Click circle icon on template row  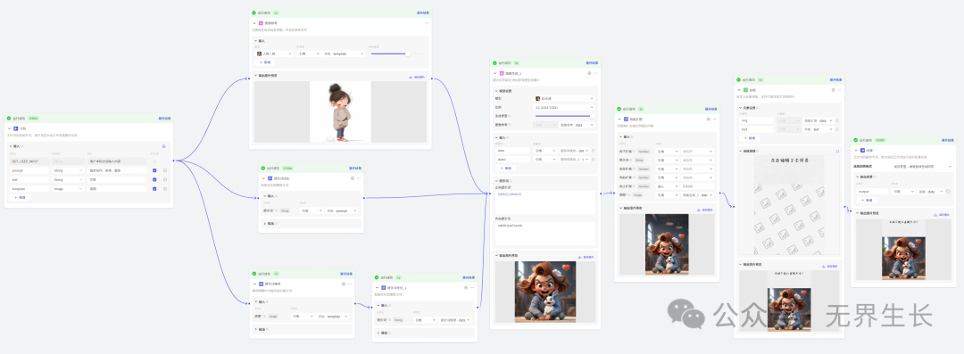point(165,189)
